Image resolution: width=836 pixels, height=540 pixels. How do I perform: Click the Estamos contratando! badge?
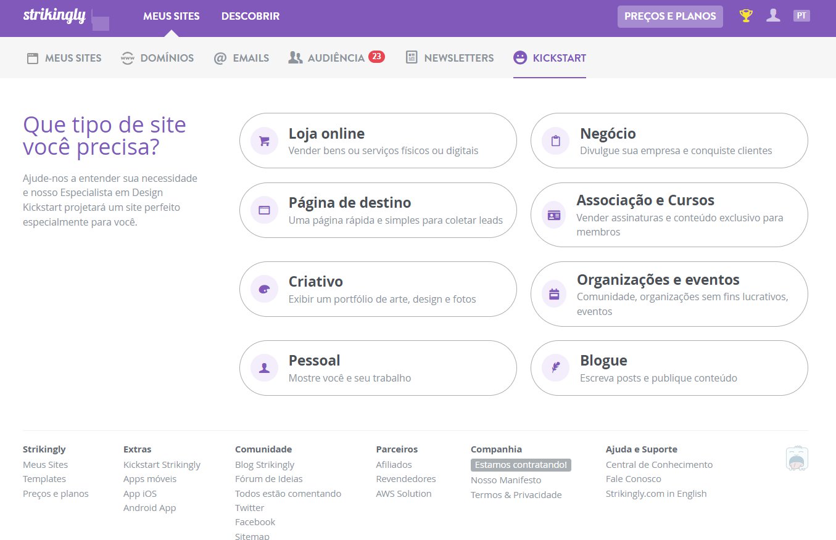pyautogui.click(x=521, y=465)
